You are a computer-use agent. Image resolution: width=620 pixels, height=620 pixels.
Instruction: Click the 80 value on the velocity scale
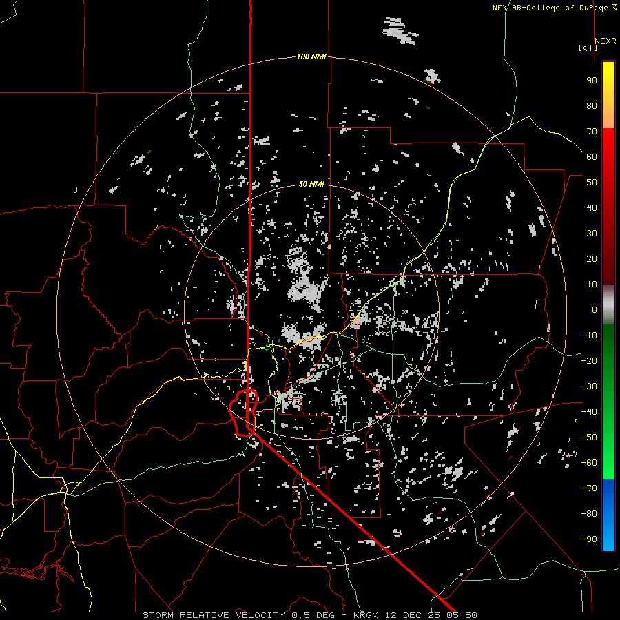pos(592,106)
